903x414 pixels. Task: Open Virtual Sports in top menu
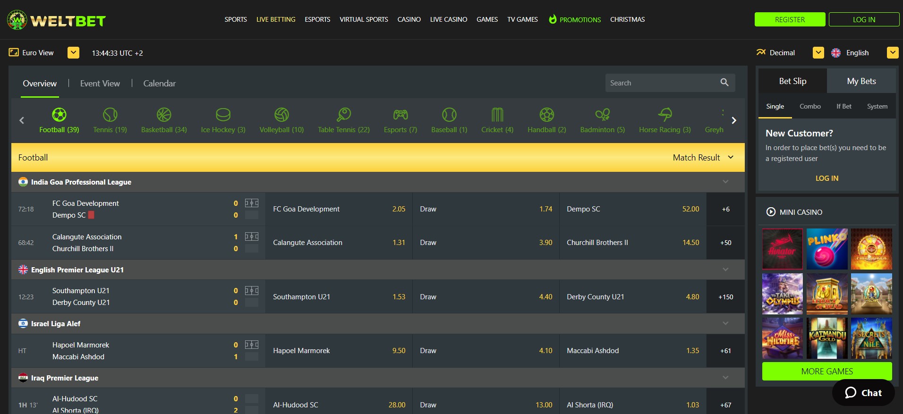364,19
